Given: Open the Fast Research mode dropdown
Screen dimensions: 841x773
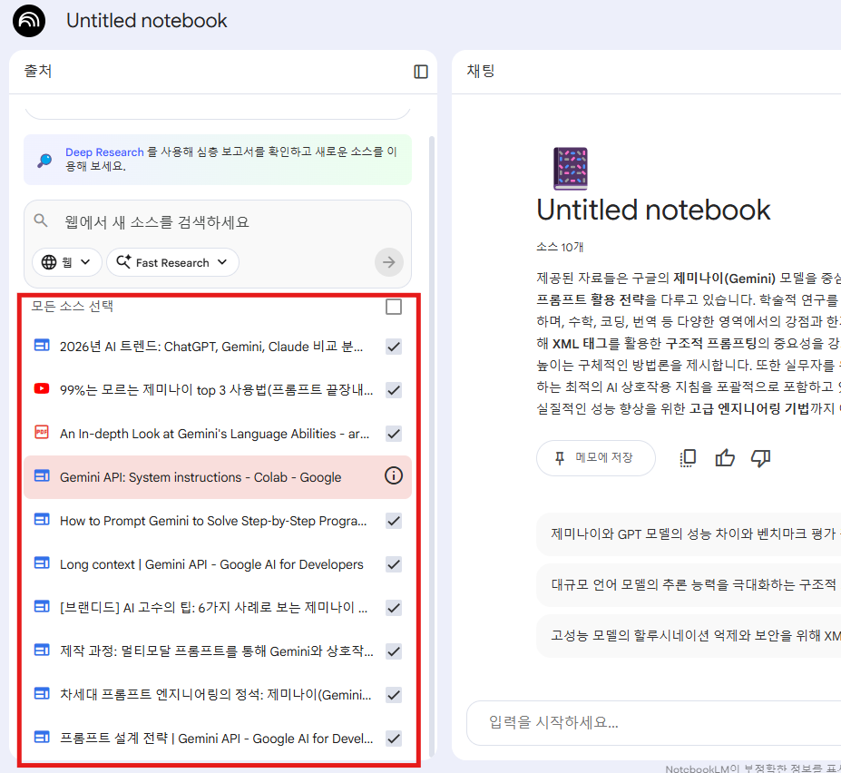Looking at the screenshot, I should coord(172,262).
